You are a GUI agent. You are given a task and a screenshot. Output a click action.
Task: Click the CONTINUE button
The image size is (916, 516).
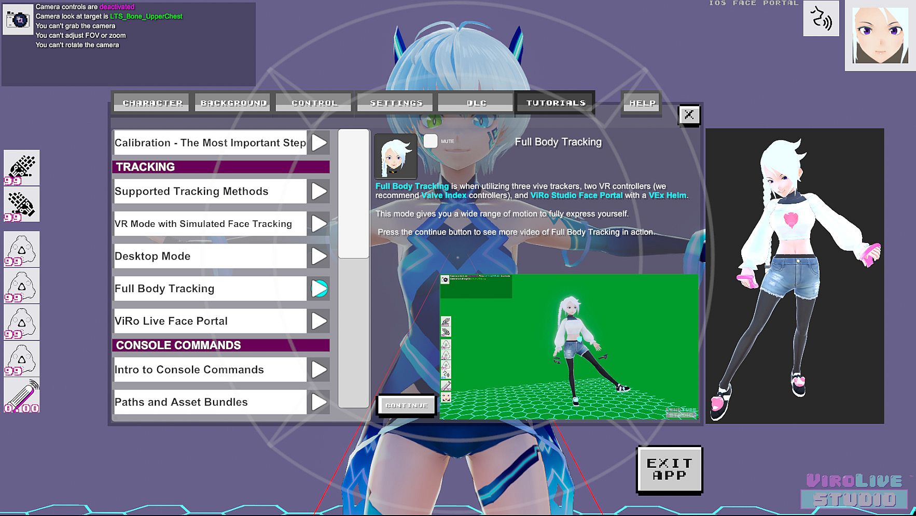(407, 405)
